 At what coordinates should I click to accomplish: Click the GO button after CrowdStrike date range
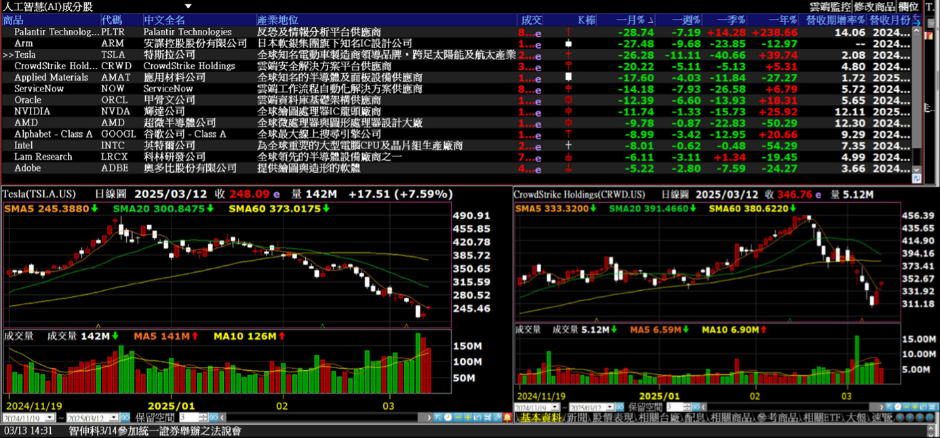point(620,407)
